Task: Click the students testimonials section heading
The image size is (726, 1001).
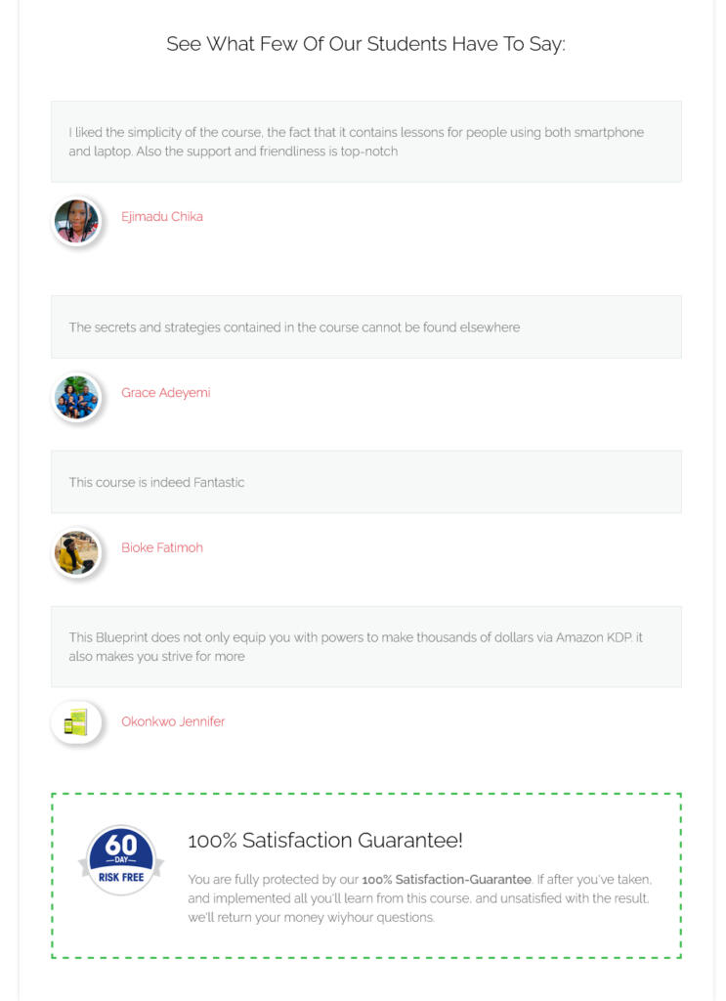Action: coord(365,44)
